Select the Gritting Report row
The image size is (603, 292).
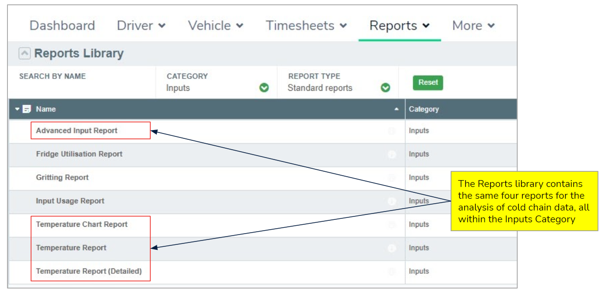point(62,178)
